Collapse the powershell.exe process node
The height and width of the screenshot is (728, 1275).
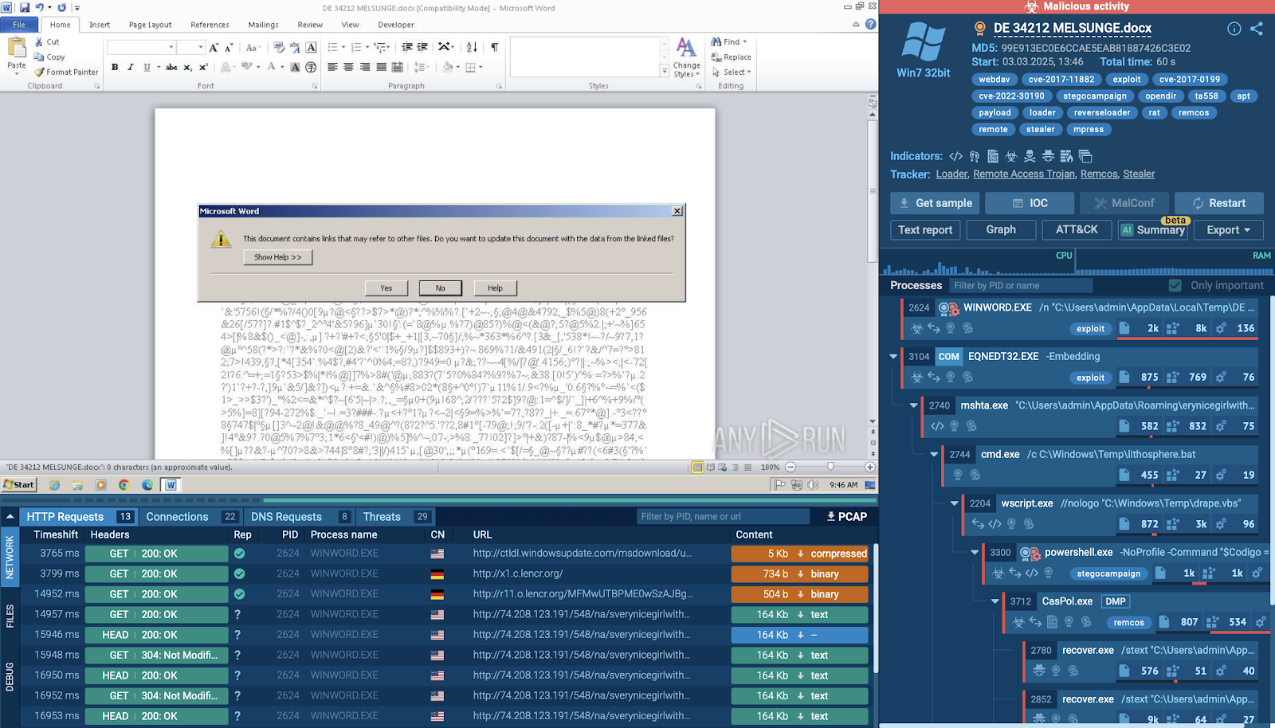[975, 552]
